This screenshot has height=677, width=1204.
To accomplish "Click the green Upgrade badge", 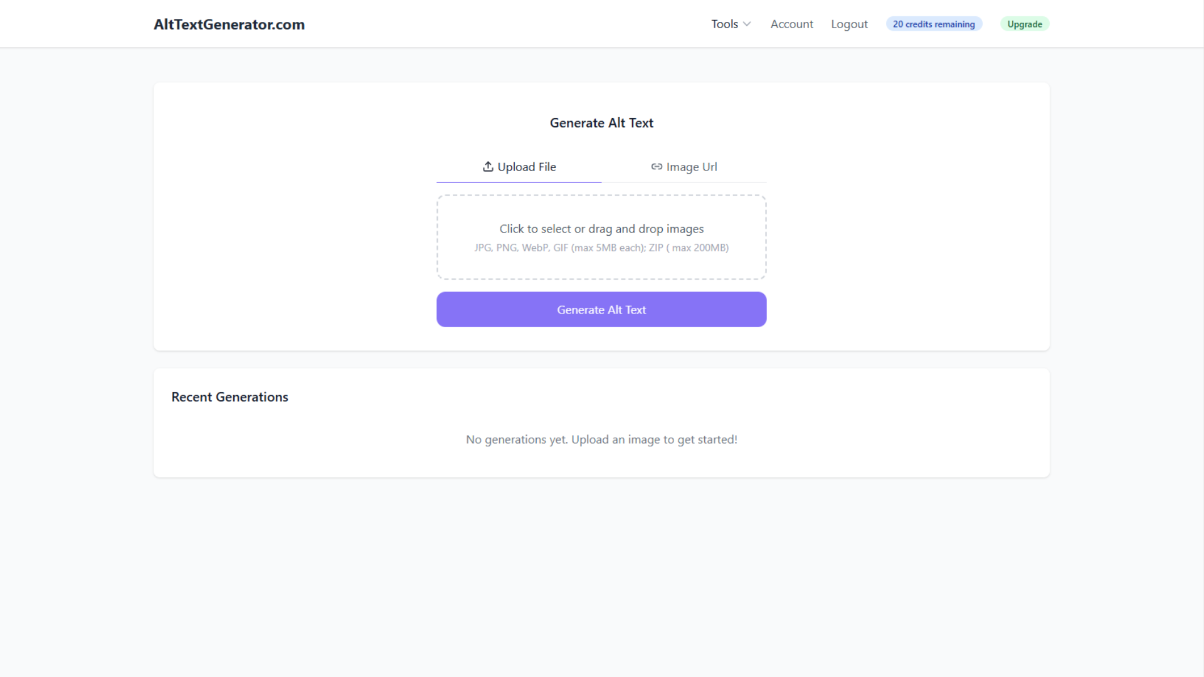I will [x=1025, y=24].
